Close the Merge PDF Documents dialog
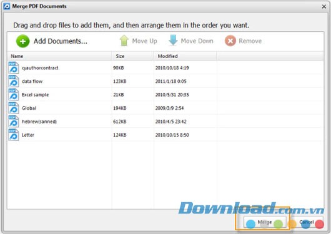 (324, 6)
